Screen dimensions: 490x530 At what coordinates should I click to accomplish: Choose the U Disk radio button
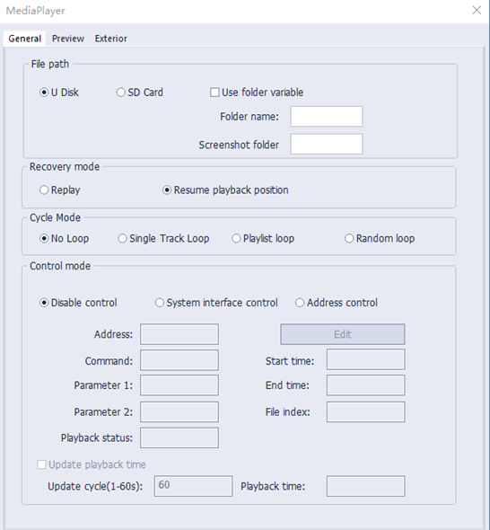pyautogui.click(x=59, y=93)
